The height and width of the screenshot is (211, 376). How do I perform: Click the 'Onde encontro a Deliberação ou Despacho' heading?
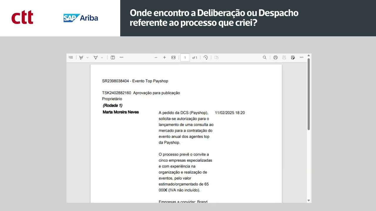tap(214, 13)
